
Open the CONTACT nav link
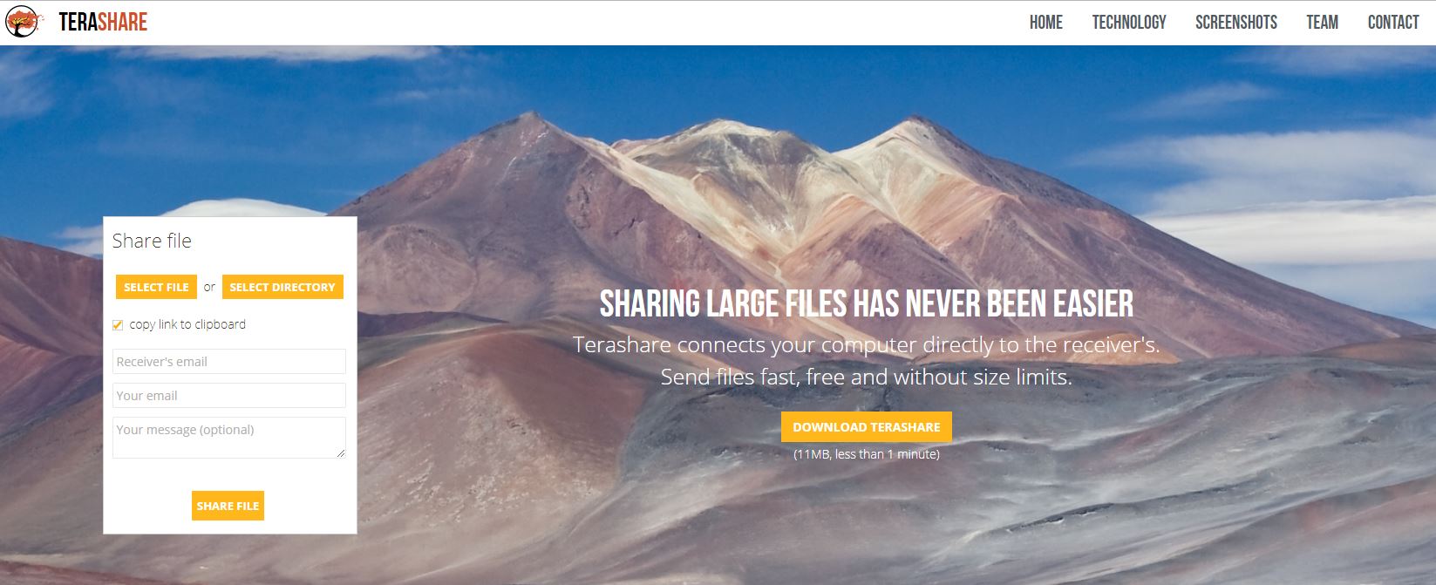[1393, 23]
